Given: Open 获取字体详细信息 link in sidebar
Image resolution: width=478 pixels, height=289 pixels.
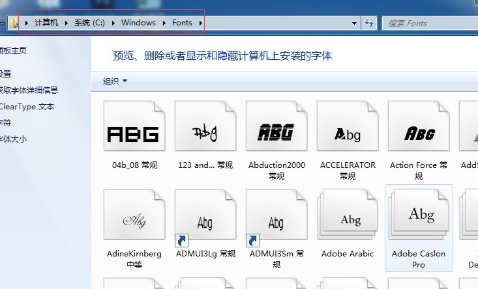Looking at the screenshot, I should coord(29,90).
